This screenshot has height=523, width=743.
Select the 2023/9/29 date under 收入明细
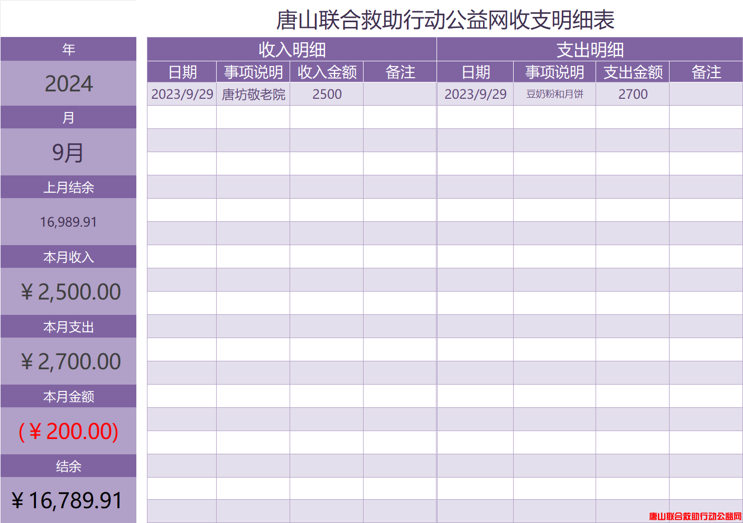tap(182, 95)
